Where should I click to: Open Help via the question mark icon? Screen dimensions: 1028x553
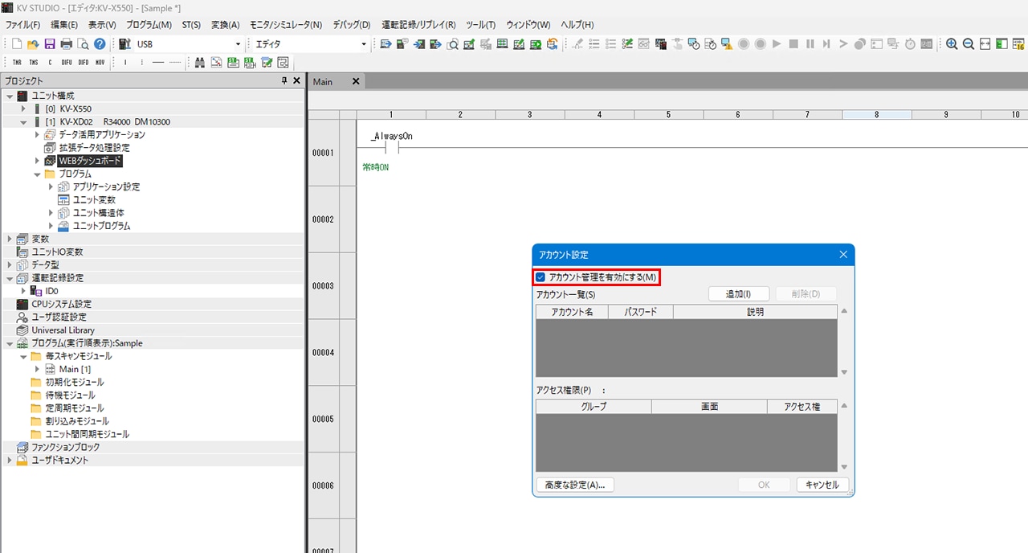click(x=100, y=44)
